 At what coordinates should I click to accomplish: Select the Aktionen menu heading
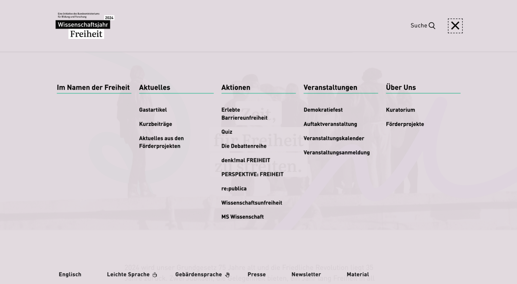click(x=236, y=87)
